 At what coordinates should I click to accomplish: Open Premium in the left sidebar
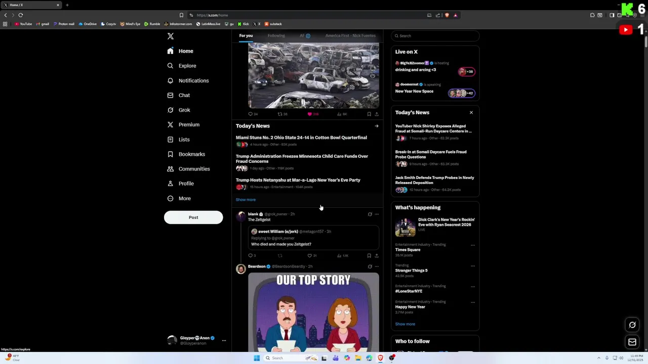pyautogui.click(x=183, y=124)
